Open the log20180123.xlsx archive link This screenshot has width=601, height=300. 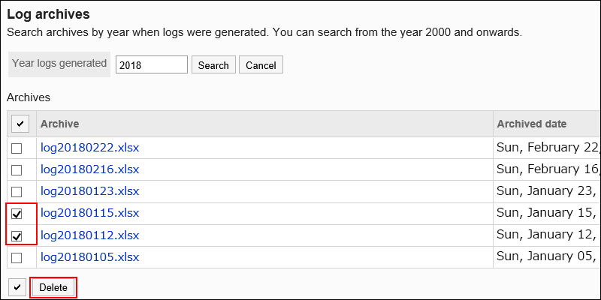pyautogui.click(x=89, y=191)
